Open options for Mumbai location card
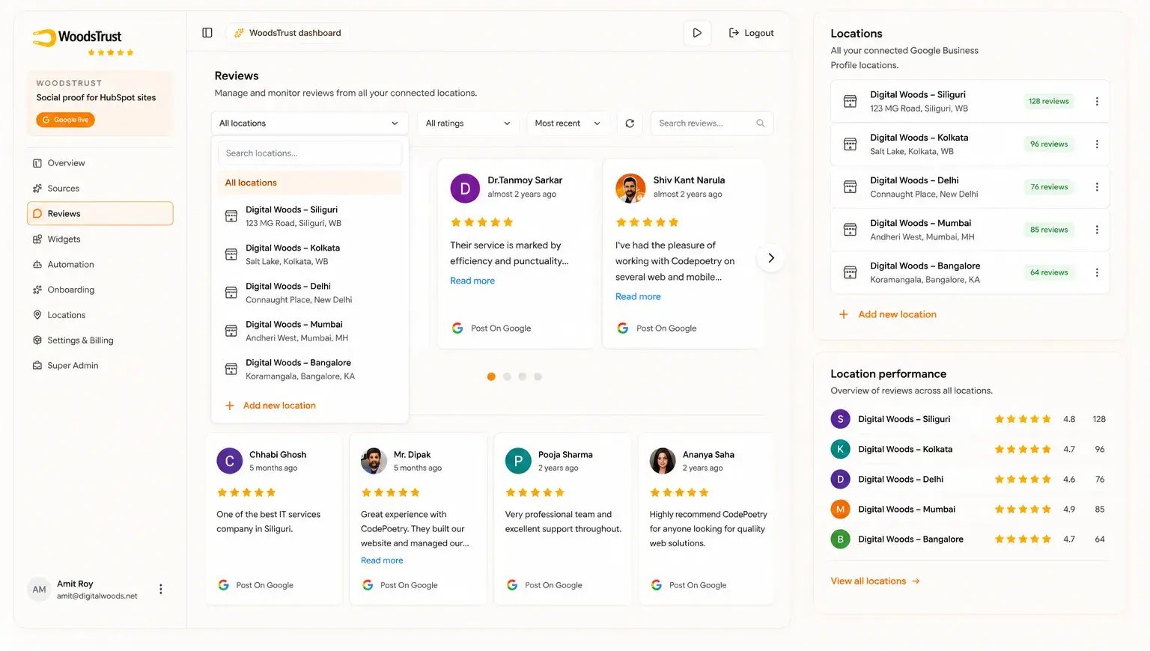Image resolution: width=1150 pixels, height=651 pixels. [x=1097, y=230]
